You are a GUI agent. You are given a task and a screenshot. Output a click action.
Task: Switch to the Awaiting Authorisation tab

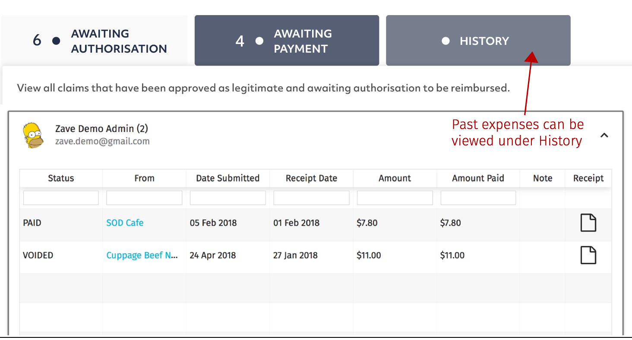(94, 41)
